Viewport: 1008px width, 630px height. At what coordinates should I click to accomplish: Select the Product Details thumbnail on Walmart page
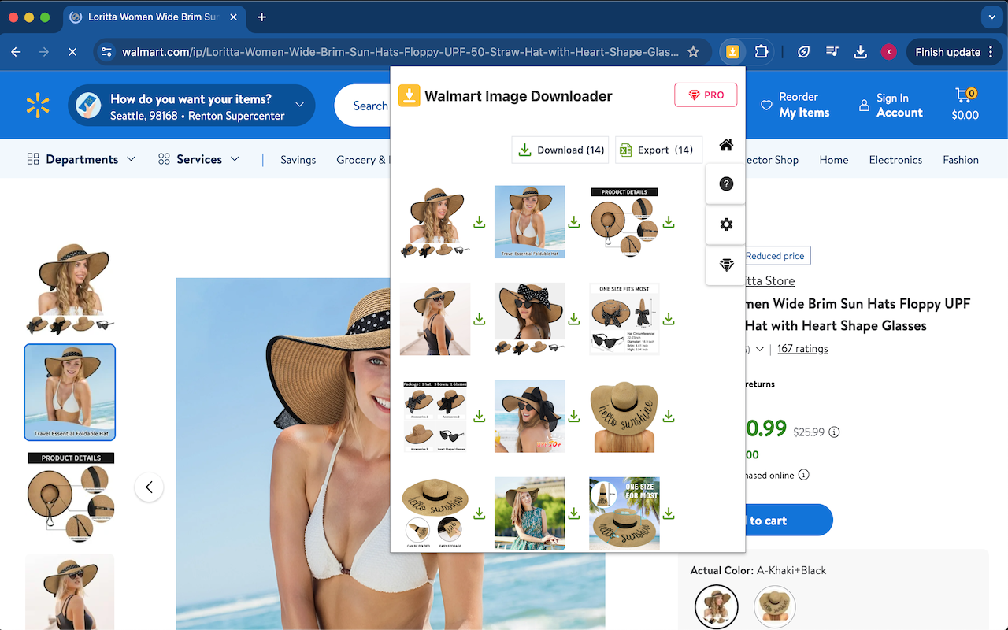71,496
